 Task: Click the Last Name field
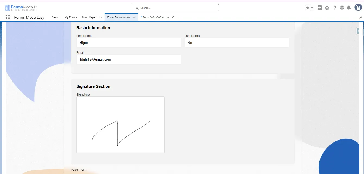click(x=237, y=42)
